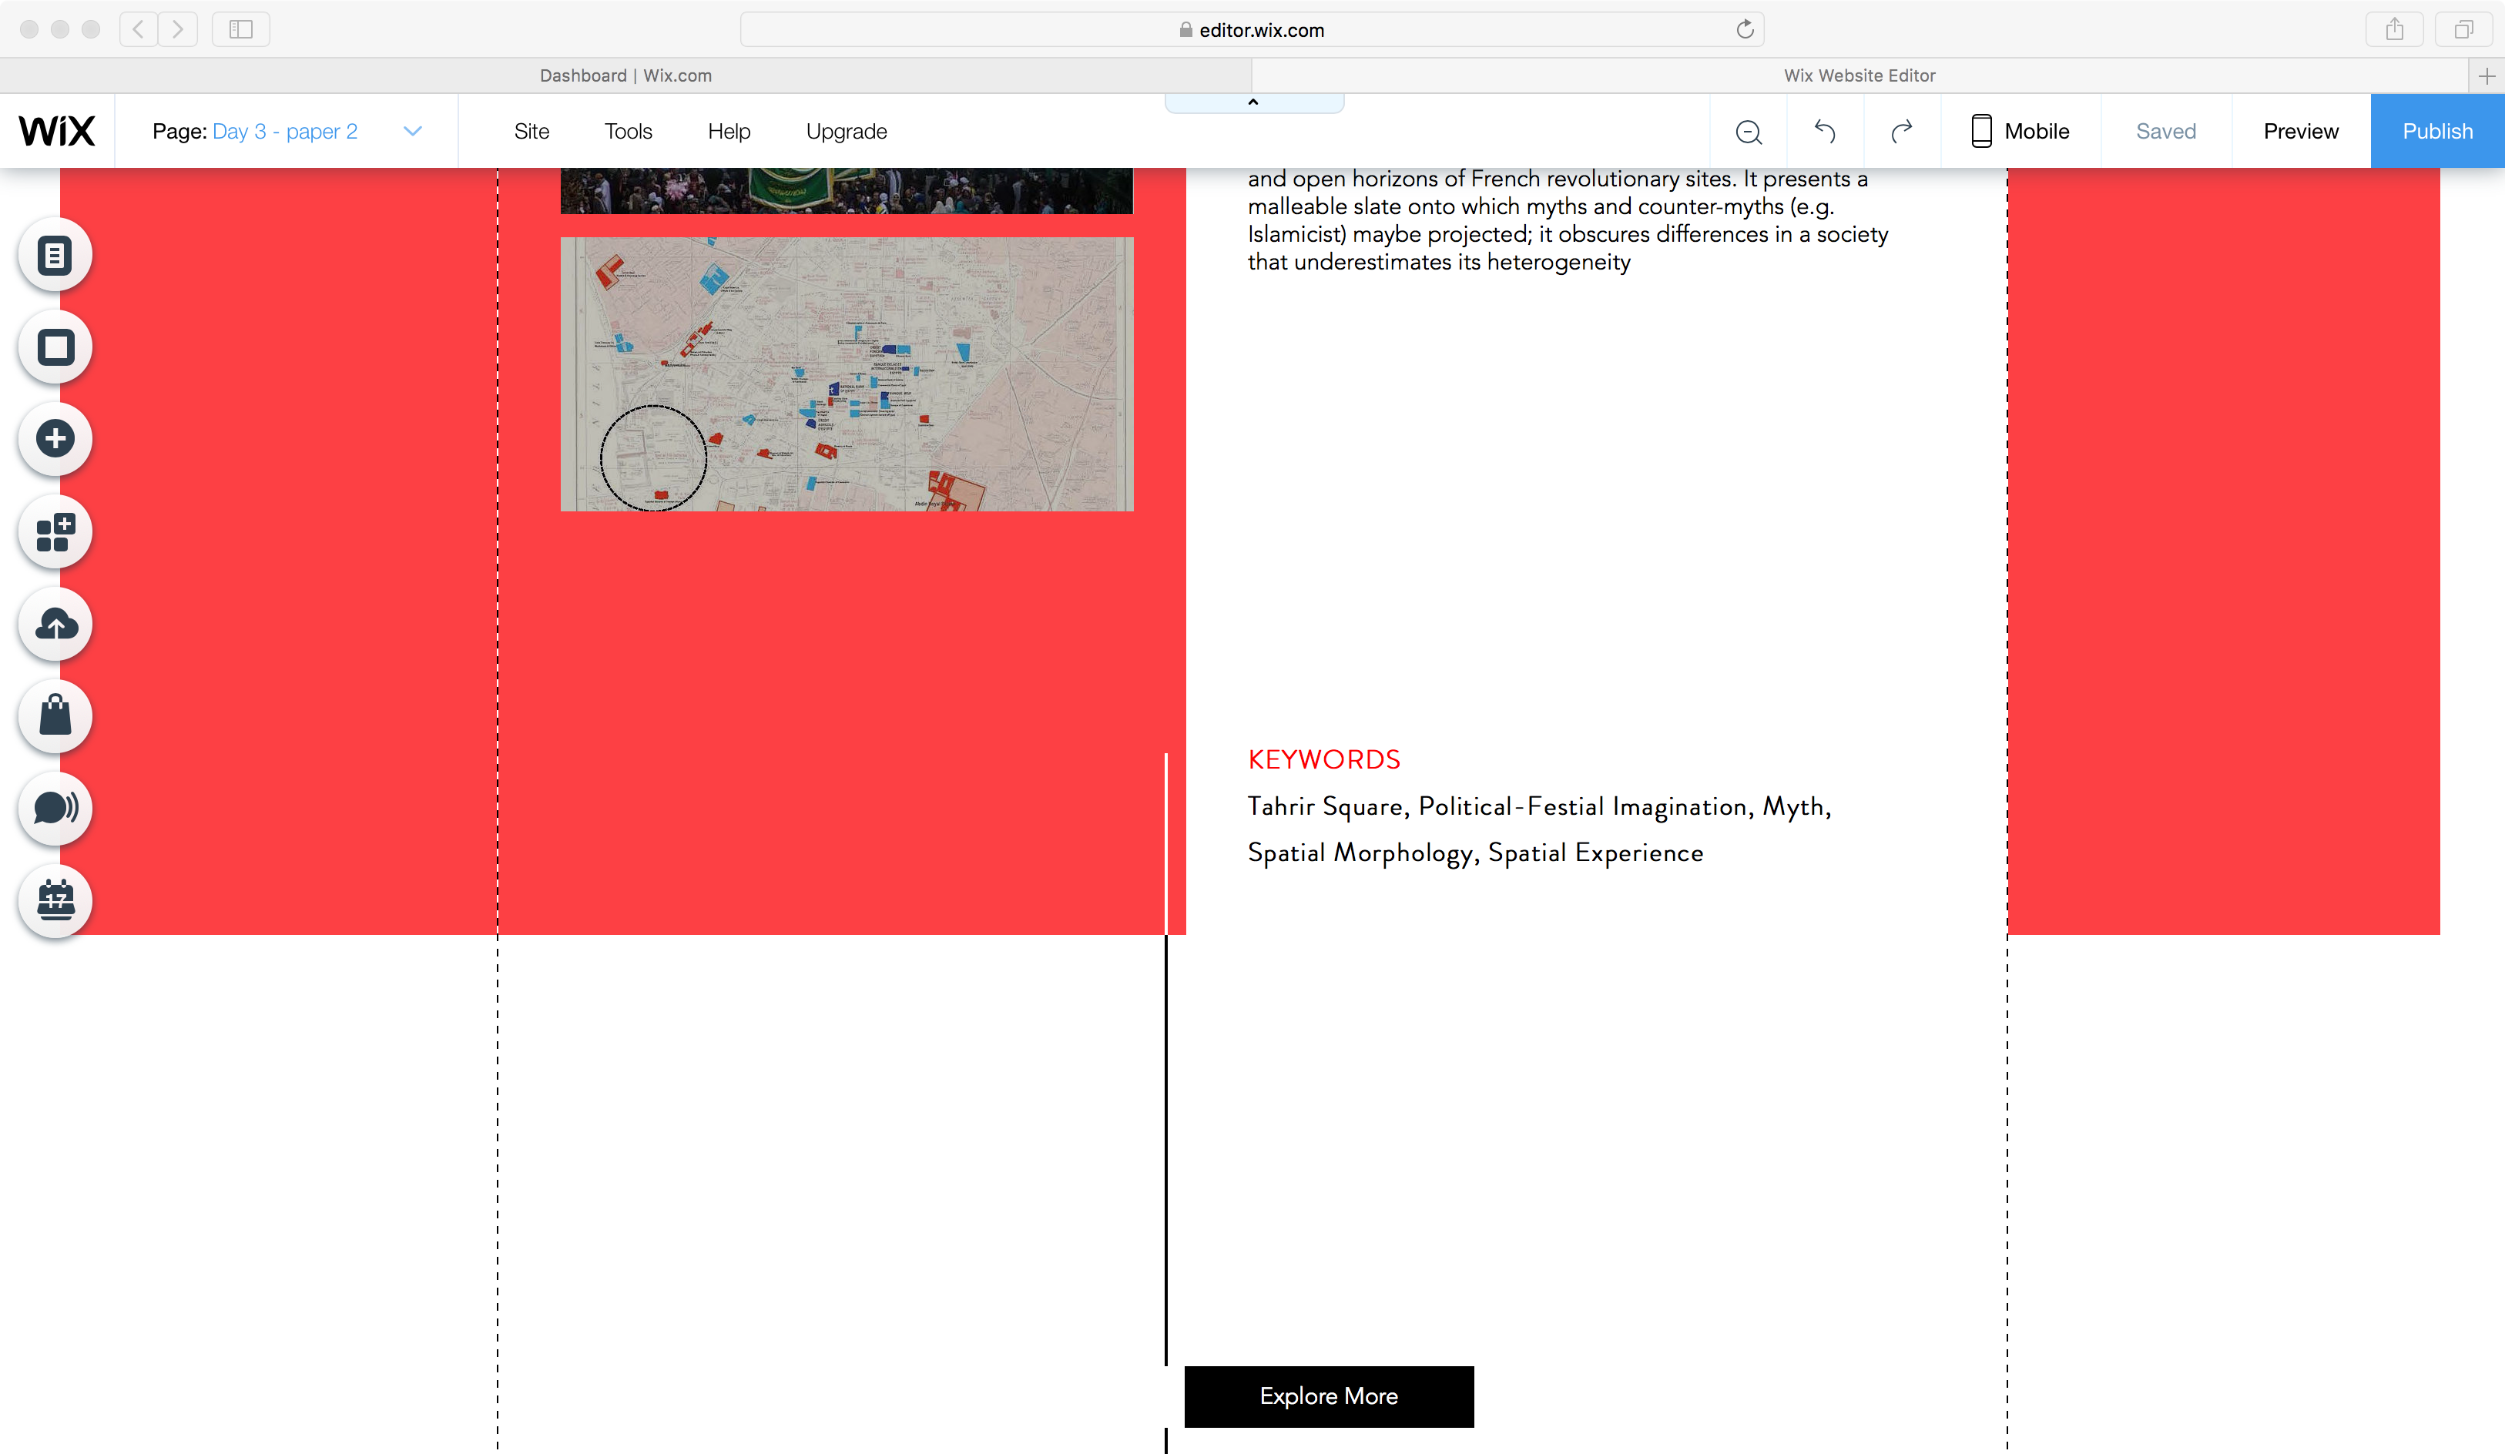Open the Background panel square icon
2505x1454 pixels.
[x=55, y=347]
